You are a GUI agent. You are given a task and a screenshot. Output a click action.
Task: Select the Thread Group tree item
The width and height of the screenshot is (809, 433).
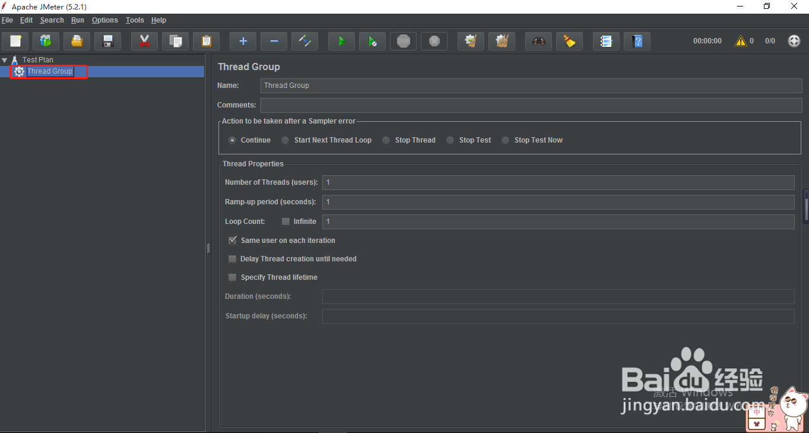pos(50,71)
